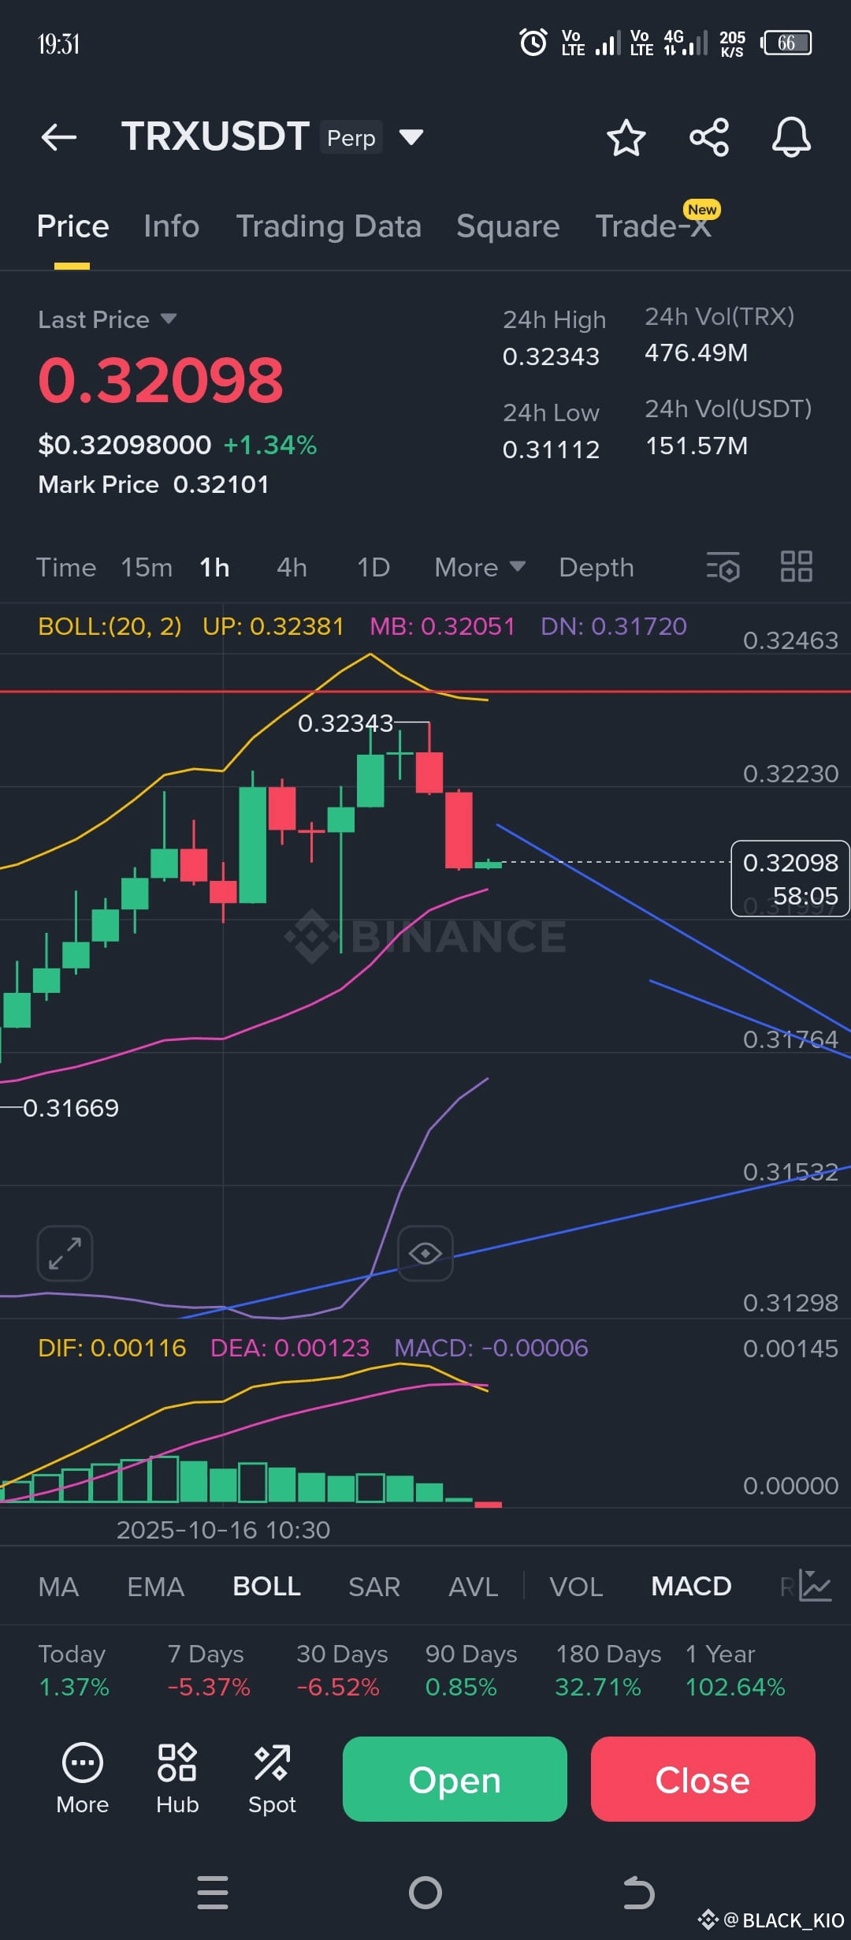
Task: Open the Square tab
Action: coord(508,226)
